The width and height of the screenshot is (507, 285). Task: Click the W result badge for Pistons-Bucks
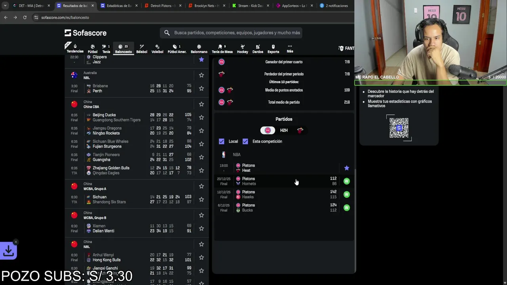click(x=347, y=208)
